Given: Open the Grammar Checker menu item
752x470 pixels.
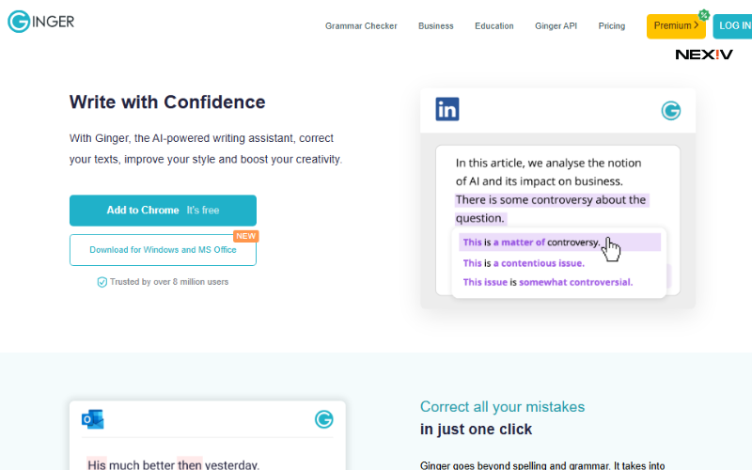Looking at the screenshot, I should click(x=361, y=26).
